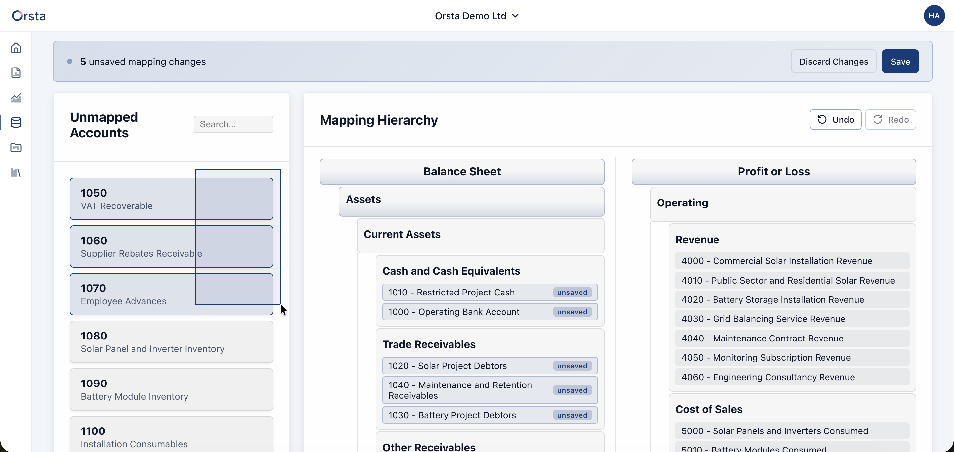Select 4010 - Public Sector and Residential Solar Revenue

click(x=792, y=280)
